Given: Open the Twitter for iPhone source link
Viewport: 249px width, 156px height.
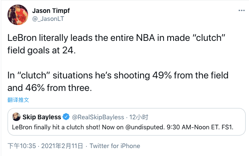Looking at the screenshot, I should click(x=115, y=146).
